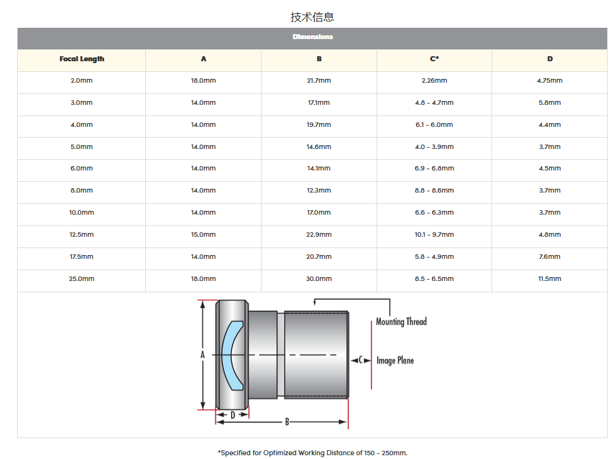
Task: Click the 2.0mm focal length cell
Action: pos(81,81)
